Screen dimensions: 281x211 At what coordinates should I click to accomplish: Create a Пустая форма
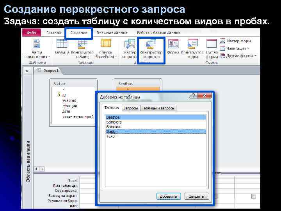[212, 49]
